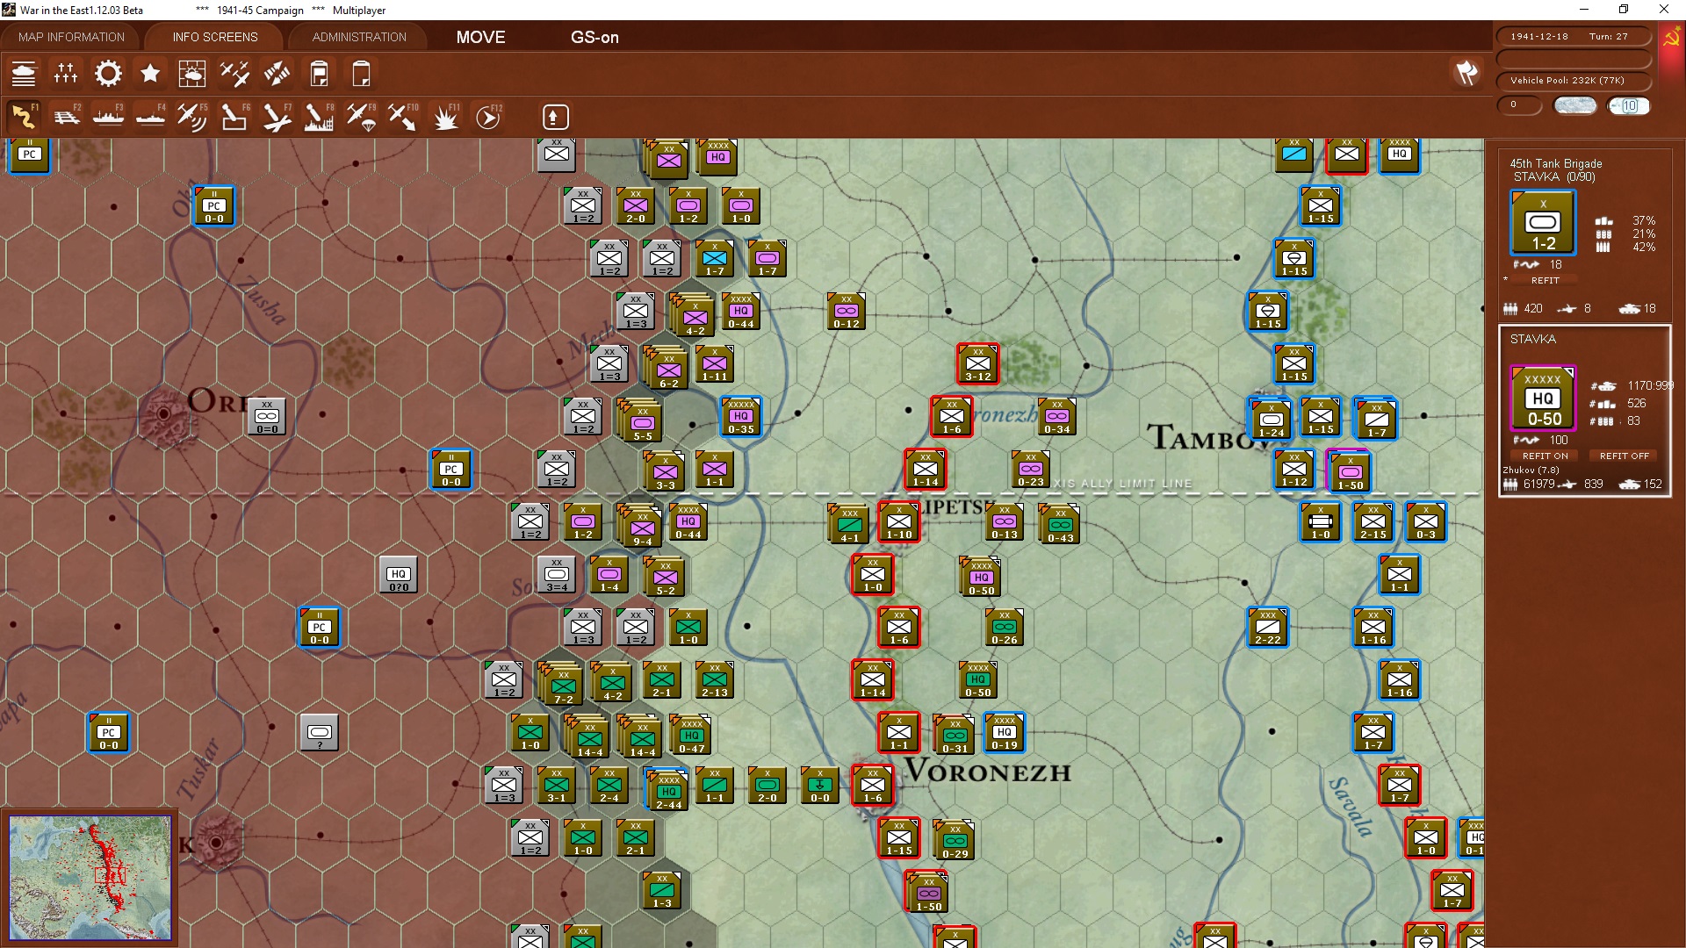Open the blank clipboard report icon
The image size is (1686, 948).
tap(361, 74)
